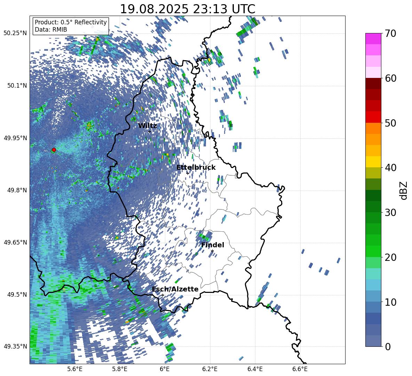Click the cross marker under Esch/Alzette
This screenshot has width=412, height=376.
[x=163, y=295]
